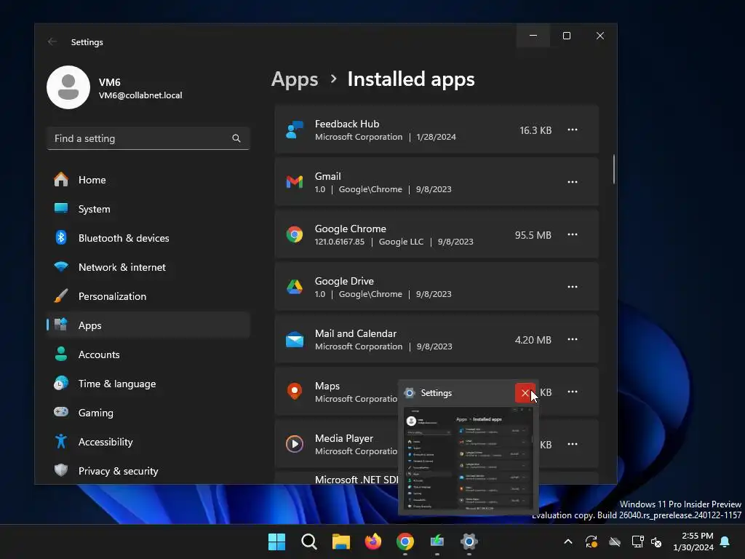Open the Windows Start menu

pyautogui.click(x=276, y=542)
